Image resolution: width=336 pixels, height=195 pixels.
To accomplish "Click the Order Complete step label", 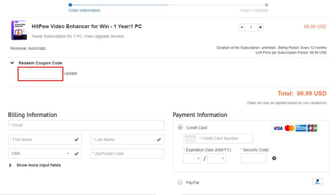I will pos(254,11).
